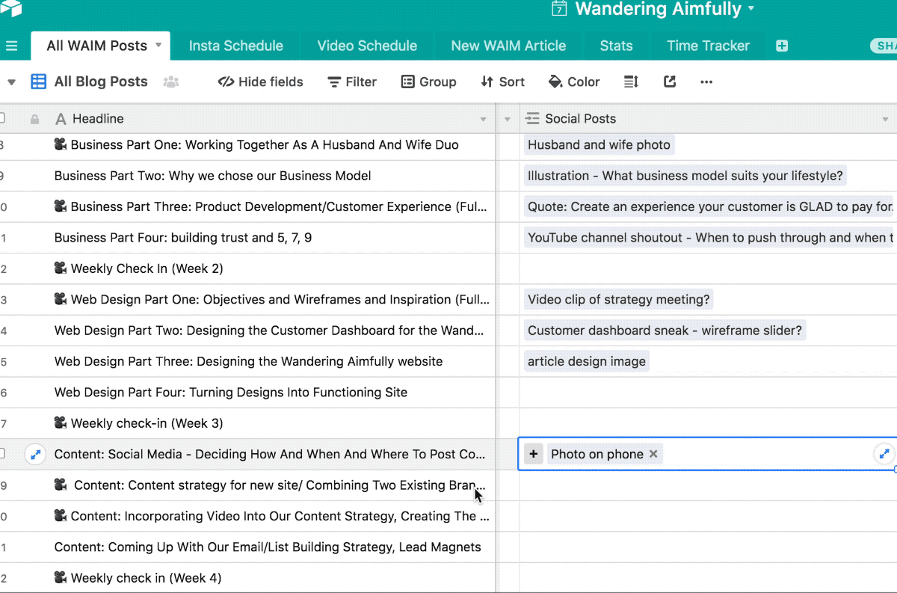Click the grid view icon beside All Blog Posts
Image resolution: width=897 pixels, height=593 pixels.
pyautogui.click(x=38, y=82)
